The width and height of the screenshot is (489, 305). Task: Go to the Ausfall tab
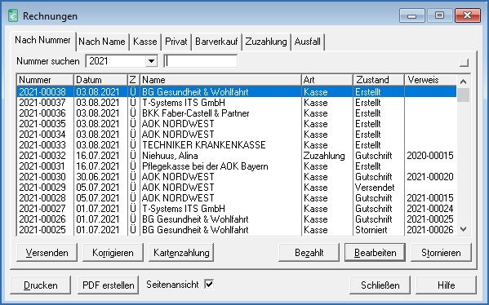308,42
